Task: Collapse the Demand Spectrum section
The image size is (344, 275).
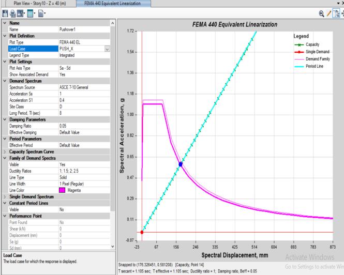Action: pos(5,81)
